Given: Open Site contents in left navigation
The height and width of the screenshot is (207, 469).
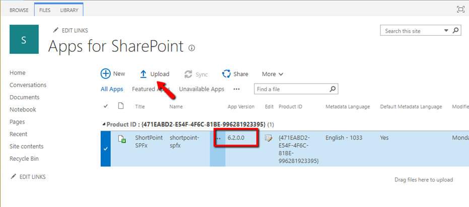Looking at the screenshot, I should [x=26, y=146].
